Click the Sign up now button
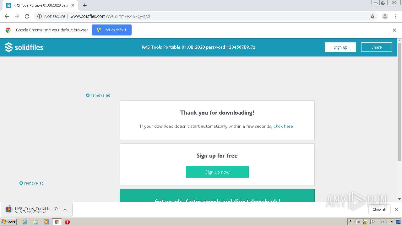Image resolution: width=402 pixels, height=226 pixels. pyautogui.click(x=217, y=172)
